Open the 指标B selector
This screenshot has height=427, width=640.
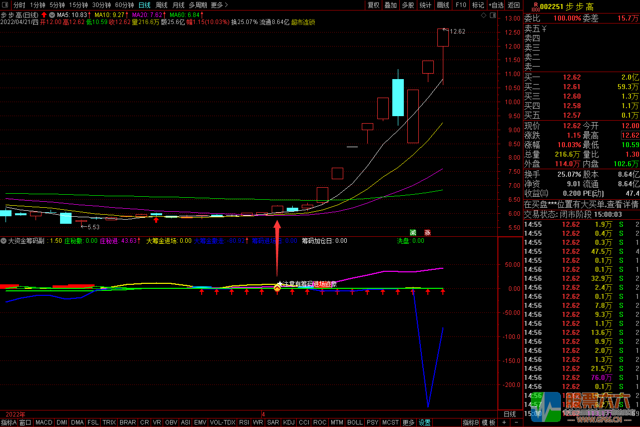[x=470, y=422]
